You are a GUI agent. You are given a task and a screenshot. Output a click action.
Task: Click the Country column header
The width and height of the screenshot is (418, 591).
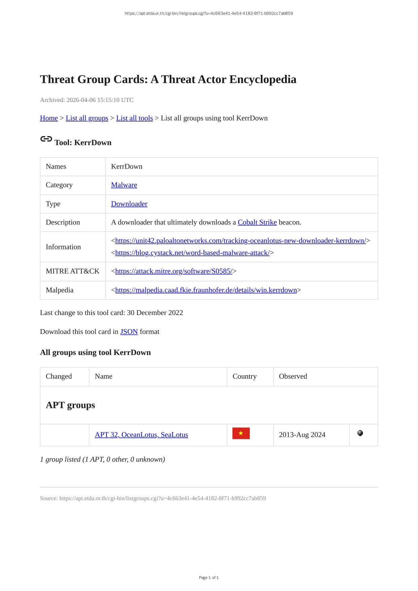(x=244, y=376)
